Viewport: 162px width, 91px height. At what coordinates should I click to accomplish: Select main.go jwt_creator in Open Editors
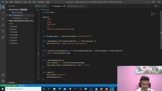[20, 18]
